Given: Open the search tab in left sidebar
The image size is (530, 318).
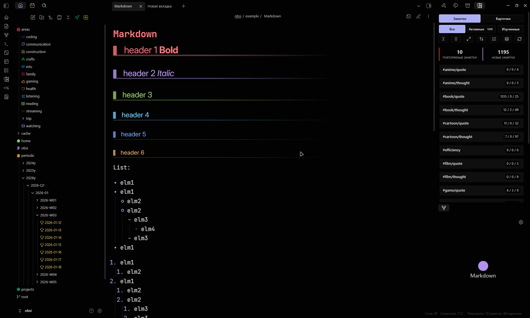Looking at the screenshot, I should pos(44,6).
